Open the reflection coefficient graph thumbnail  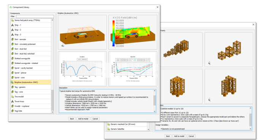coord(82,69)
